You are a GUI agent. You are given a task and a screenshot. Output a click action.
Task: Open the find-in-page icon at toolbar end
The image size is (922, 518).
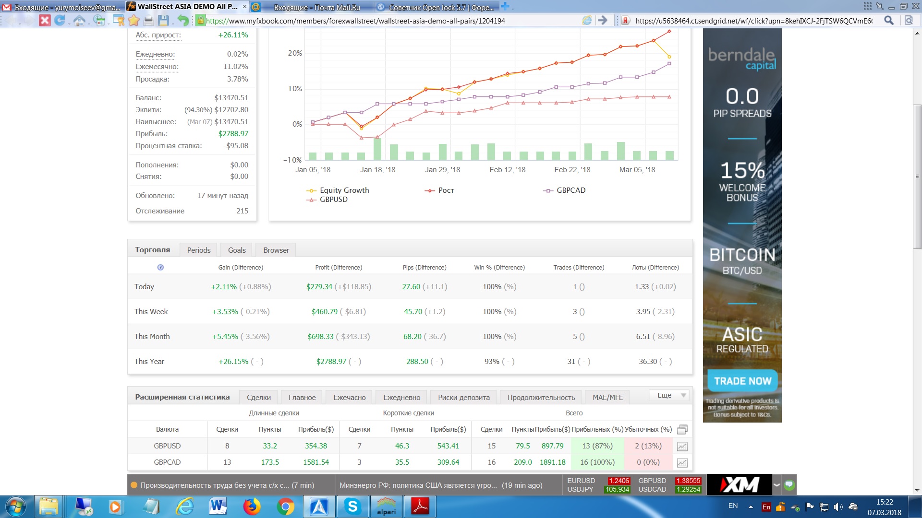(909, 20)
